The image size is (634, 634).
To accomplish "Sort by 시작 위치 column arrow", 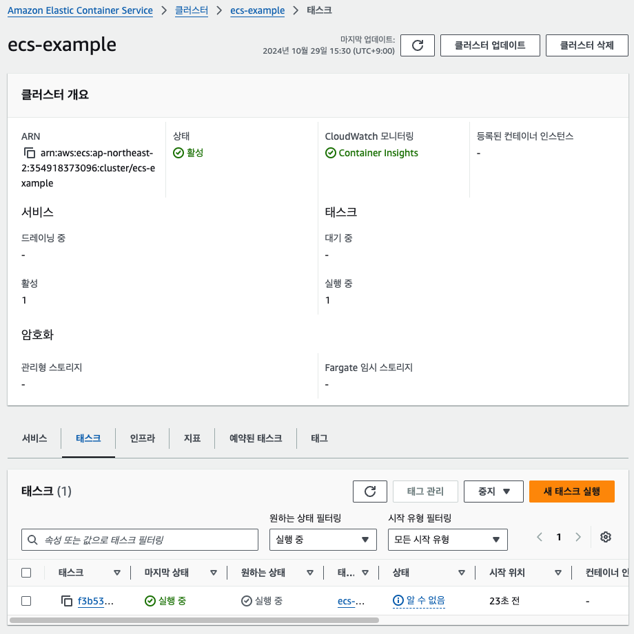I will click(558, 573).
